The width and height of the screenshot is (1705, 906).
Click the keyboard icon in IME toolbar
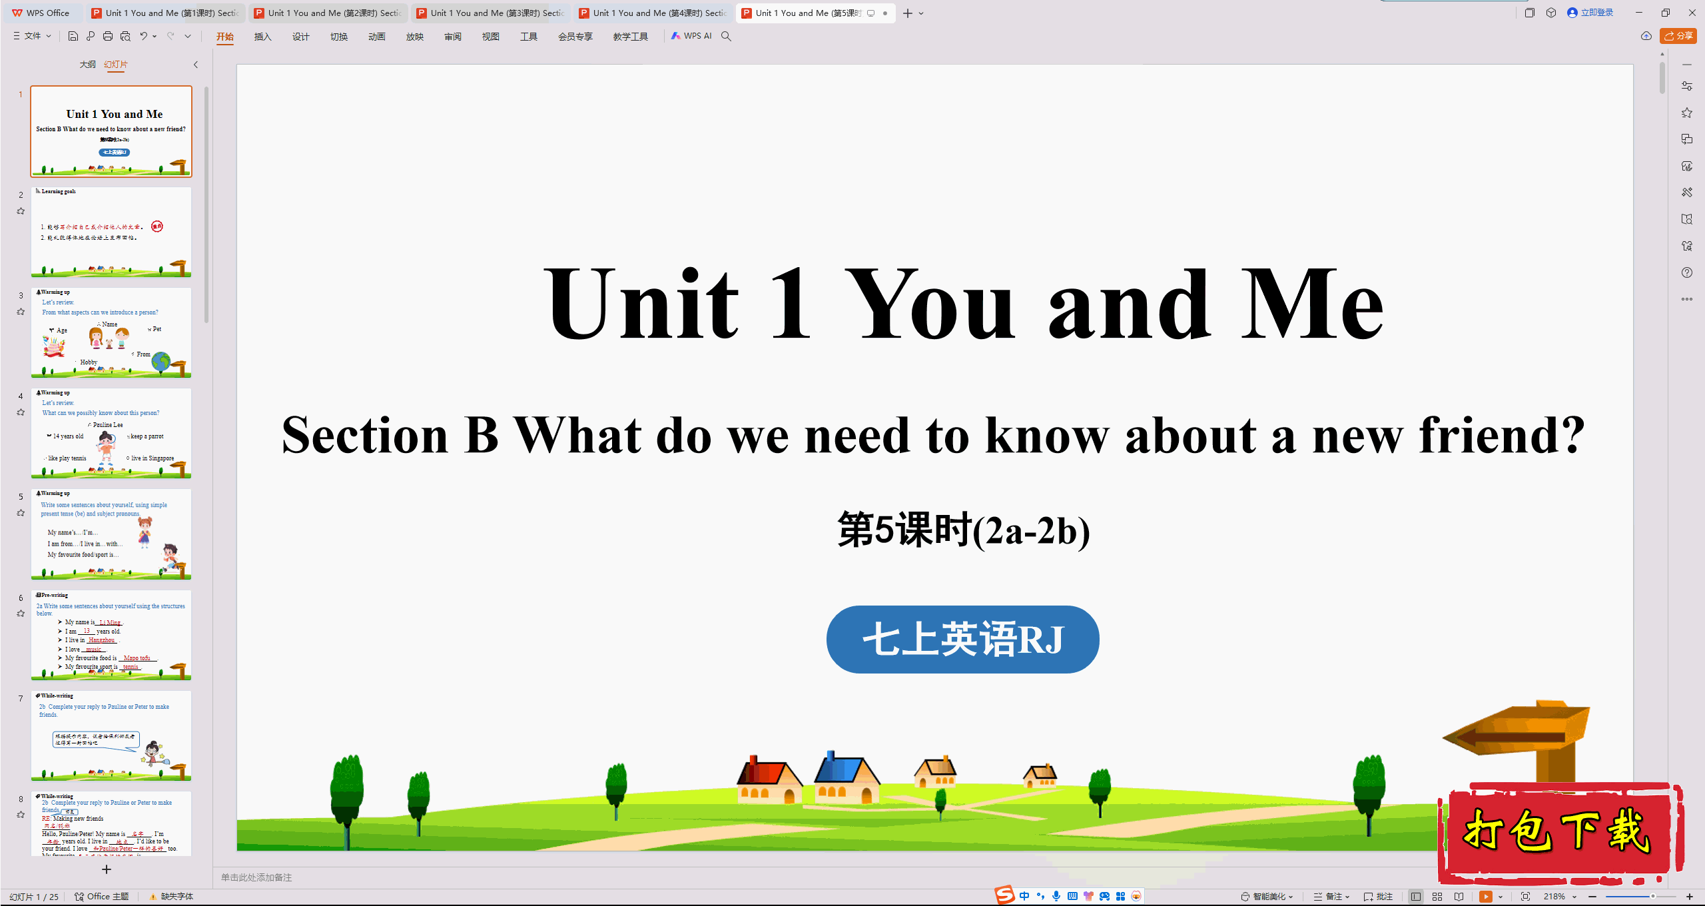(1072, 896)
